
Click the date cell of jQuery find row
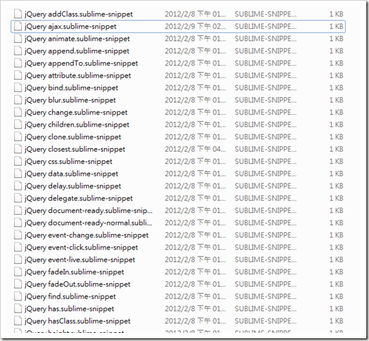[x=195, y=296]
